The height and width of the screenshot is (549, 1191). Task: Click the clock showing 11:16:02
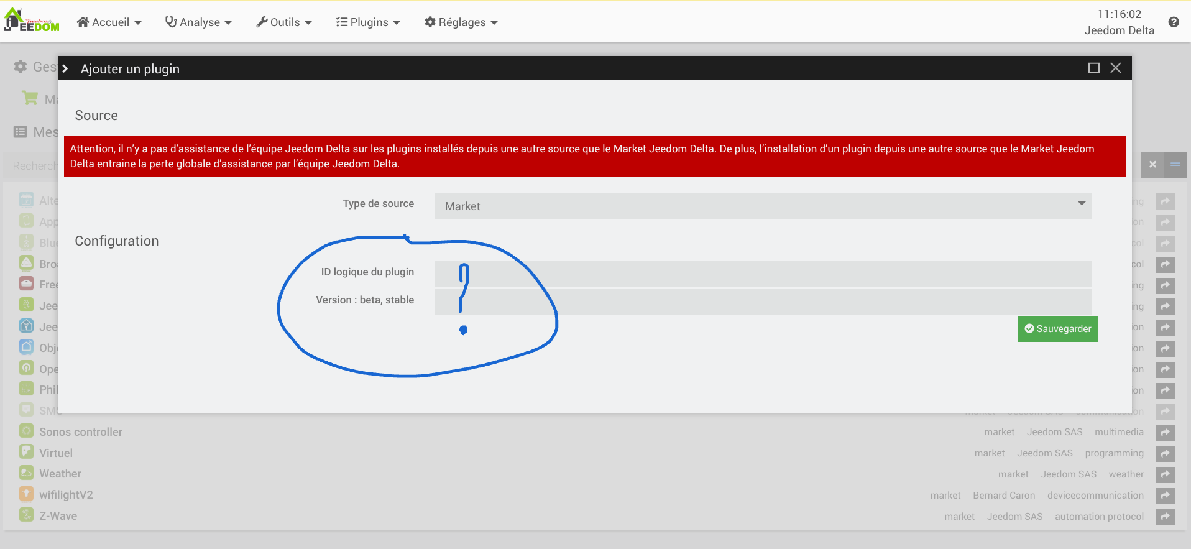coord(1120,14)
